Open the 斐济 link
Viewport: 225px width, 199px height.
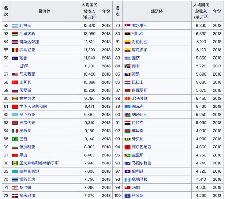136,58
